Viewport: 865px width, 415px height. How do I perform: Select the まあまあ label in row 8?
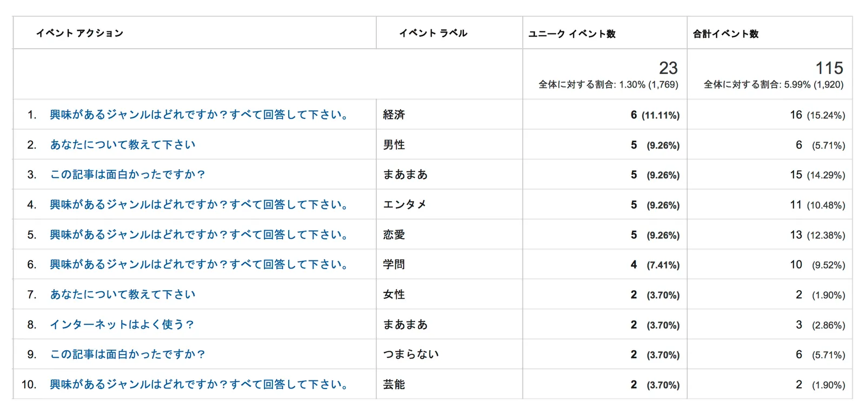pyautogui.click(x=405, y=324)
